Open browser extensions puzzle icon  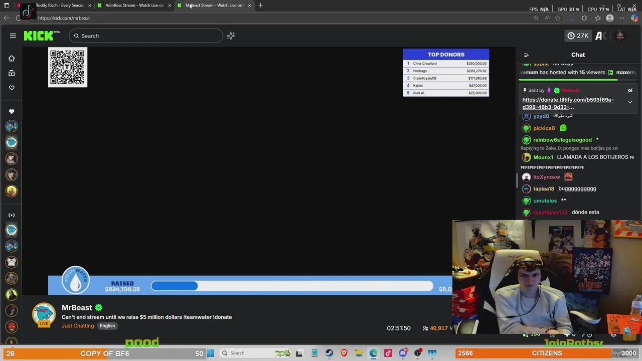(584, 19)
